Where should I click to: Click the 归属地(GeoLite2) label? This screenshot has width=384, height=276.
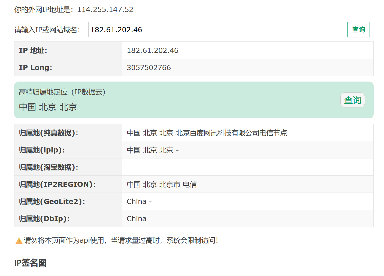tap(52, 202)
